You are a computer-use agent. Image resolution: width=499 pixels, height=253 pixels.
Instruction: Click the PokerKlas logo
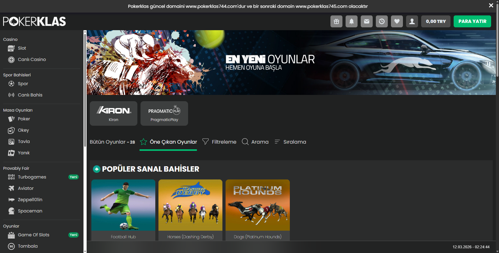tap(34, 21)
